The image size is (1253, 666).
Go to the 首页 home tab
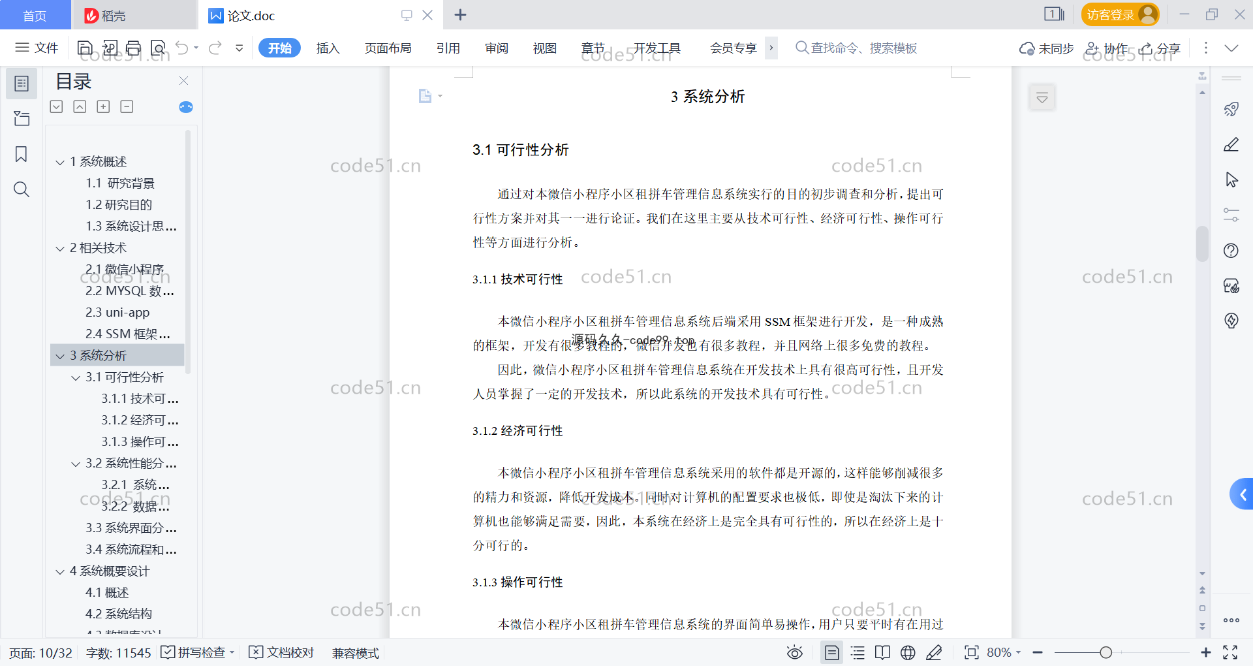click(x=35, y=15)
